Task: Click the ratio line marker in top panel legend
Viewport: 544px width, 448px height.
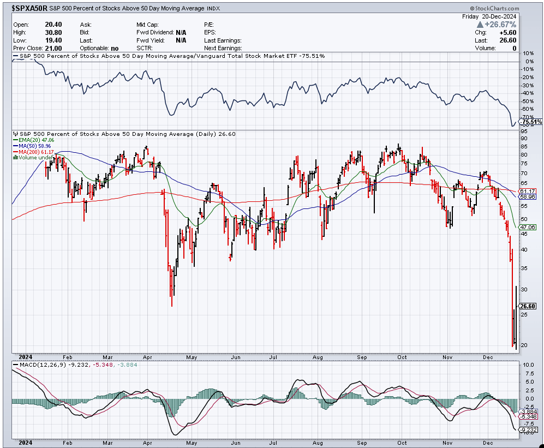Action: tap(15, 56)
